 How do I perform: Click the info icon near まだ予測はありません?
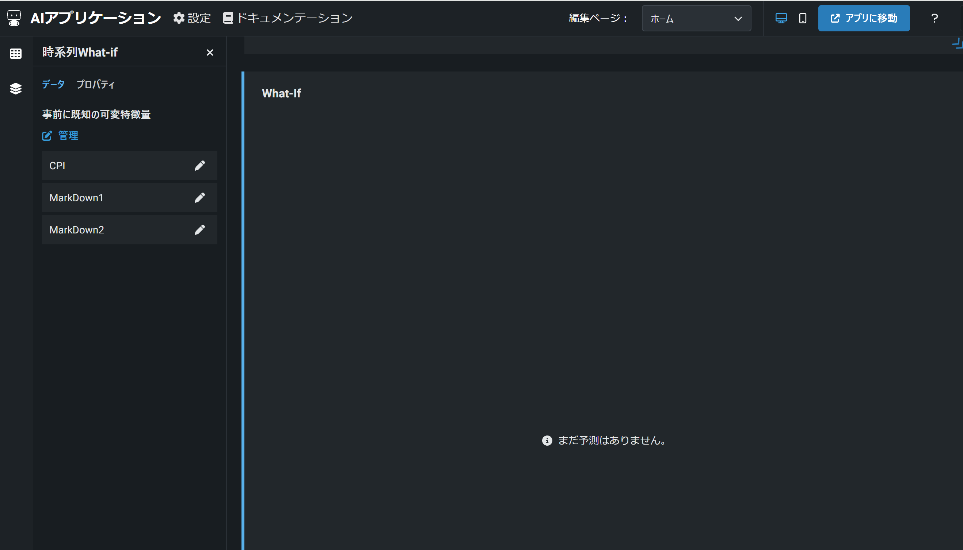547,441
